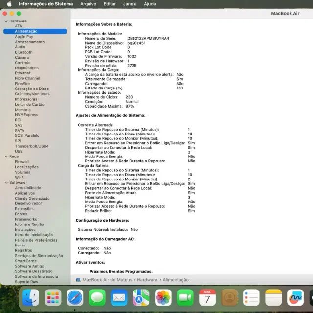This screenshot has height=313, width=313.
Task: Select Instalações under Software
Action: click(x=25, y=229)
